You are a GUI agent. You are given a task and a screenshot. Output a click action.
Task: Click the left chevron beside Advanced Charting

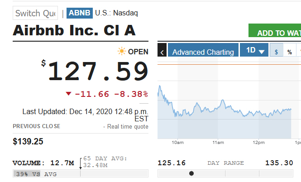point(162,52)
